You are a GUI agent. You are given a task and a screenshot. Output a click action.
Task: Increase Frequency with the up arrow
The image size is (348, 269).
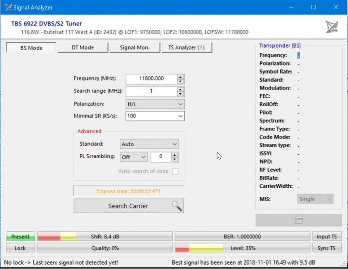pyautogui.click(x=180, y=77)
